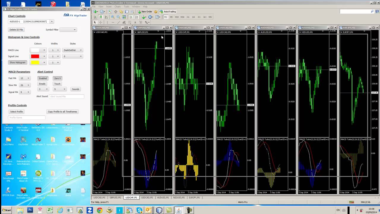380x214 pixels.
Task: Open the Strategy Tester toolbar icon
Action: pyautogui.click(x=132, y=12)
